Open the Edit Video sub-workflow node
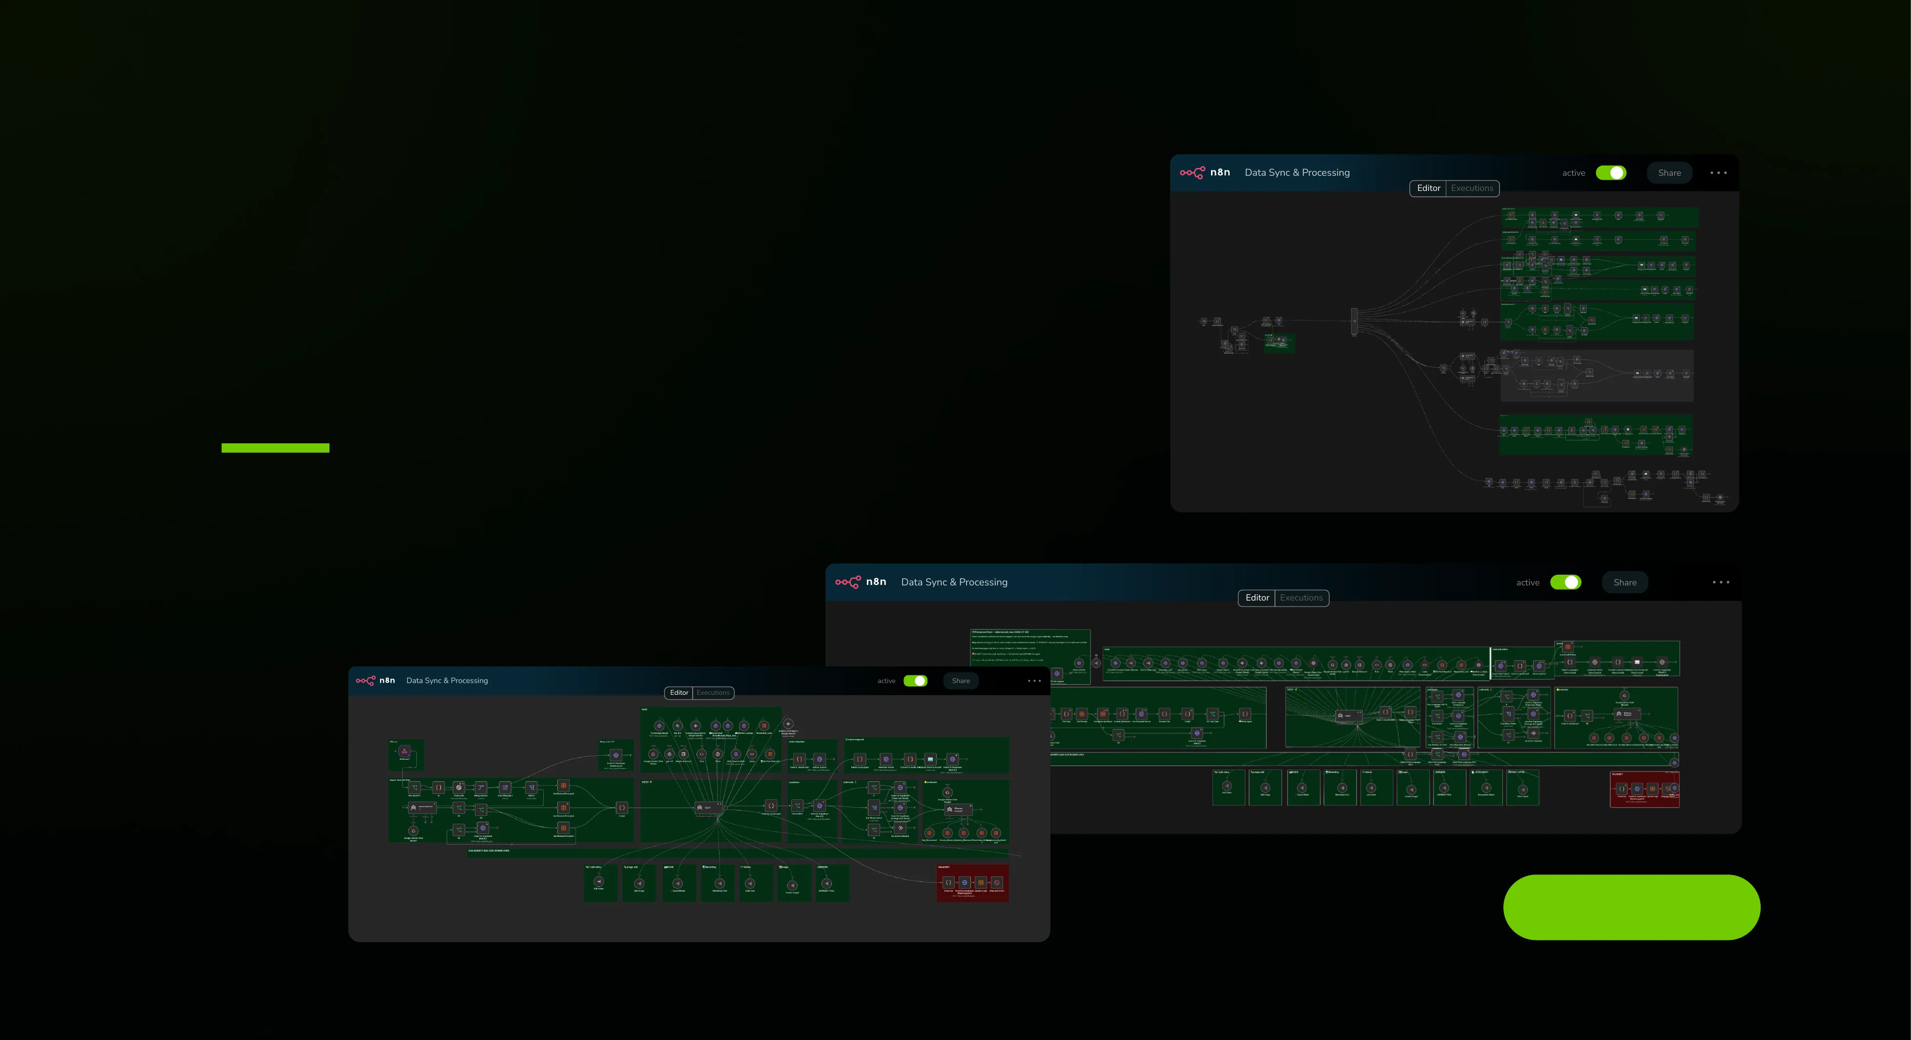The height and width of the screenshot is (1040, 1911). click(598, 882)
